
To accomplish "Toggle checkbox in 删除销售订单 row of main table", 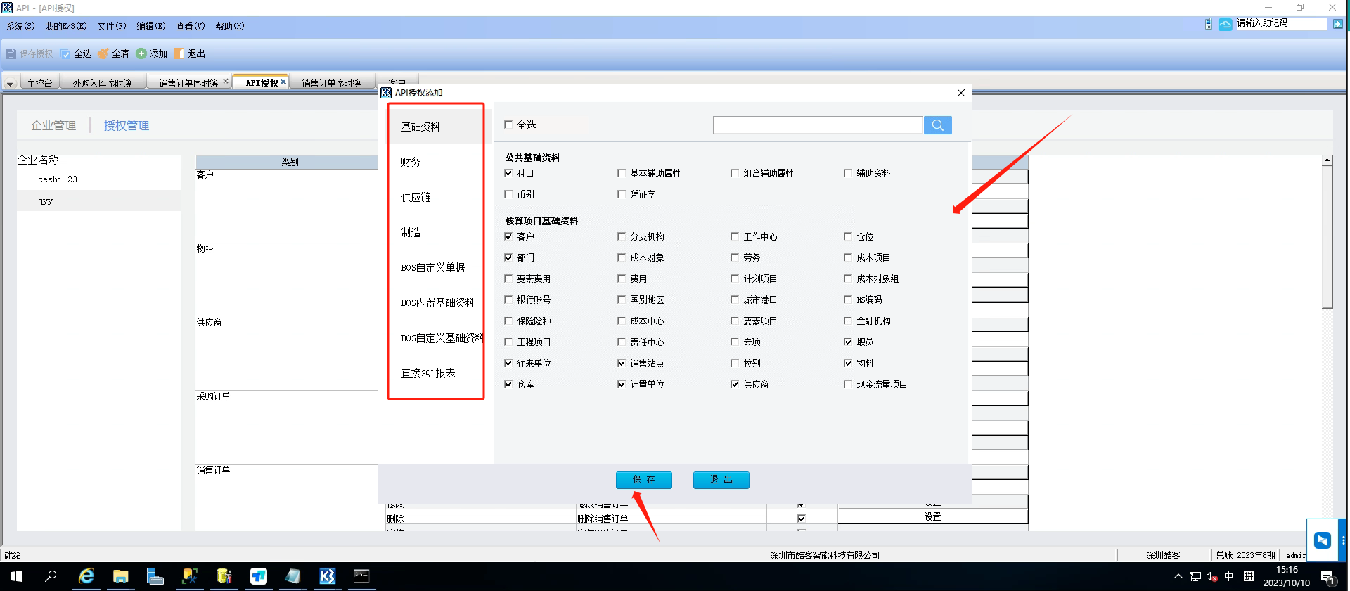I will 802,519.
